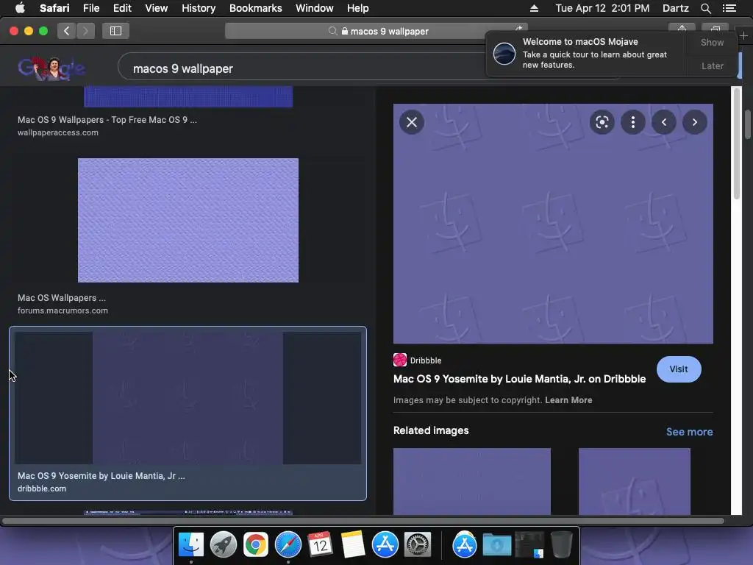This screenshot has width=753, height=565.
Task: Open first related image thumbnail
Action: coord(471,481)
